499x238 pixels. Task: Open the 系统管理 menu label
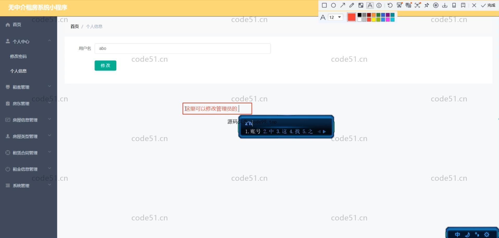click(21, 186)
